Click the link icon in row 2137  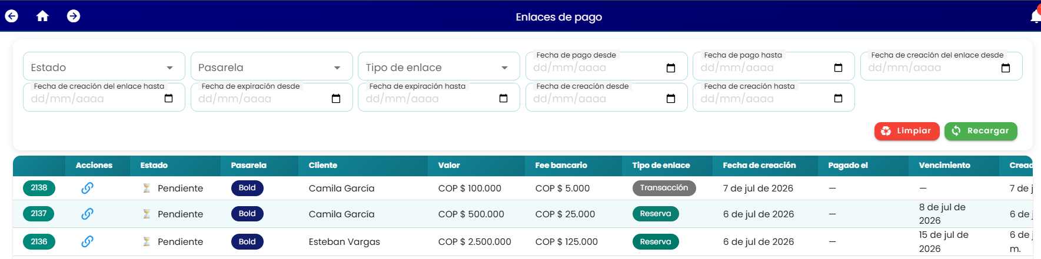(87, 214)
